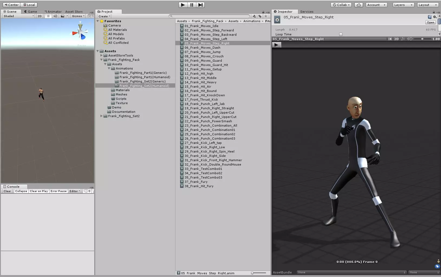Image resolution: width=441 pixels, height=277 pixels.
Task: Open the Layers dropdown
Action: (403, 5)
